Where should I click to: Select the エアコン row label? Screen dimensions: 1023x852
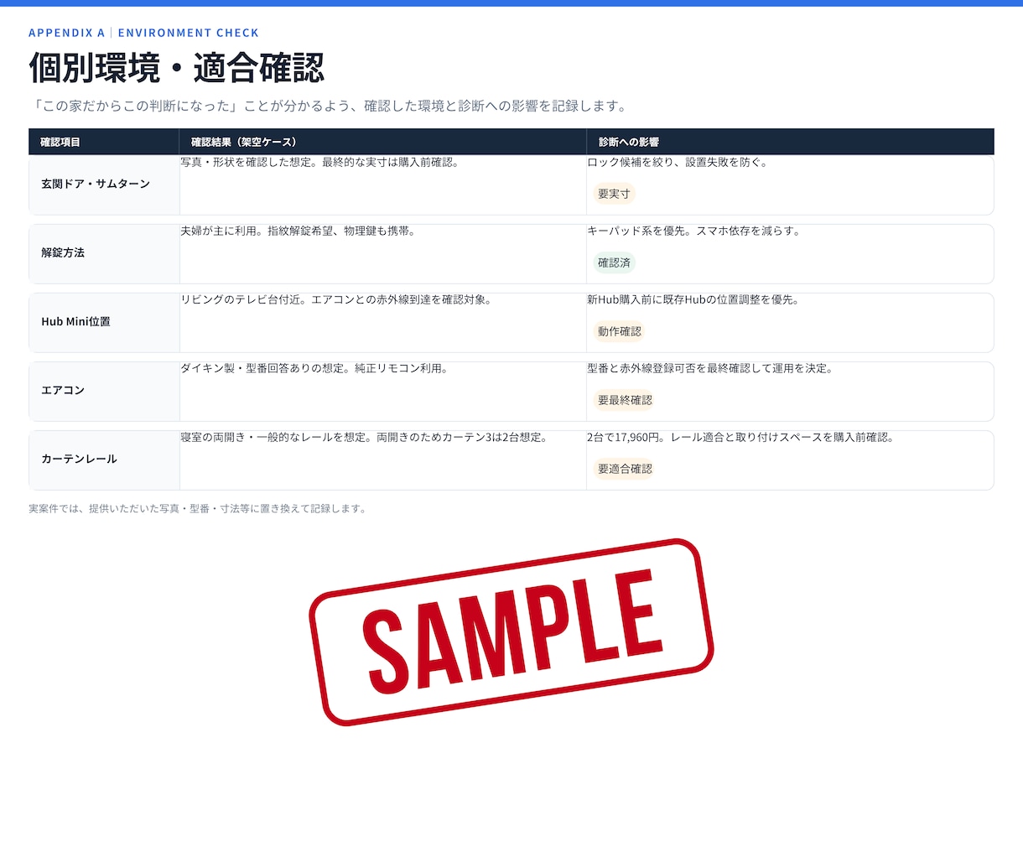(x=63, y=390)
